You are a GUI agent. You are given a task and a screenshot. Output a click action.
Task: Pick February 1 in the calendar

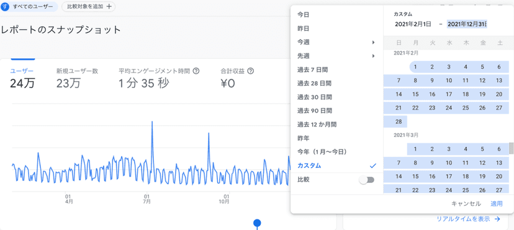[x=415, y=67]
